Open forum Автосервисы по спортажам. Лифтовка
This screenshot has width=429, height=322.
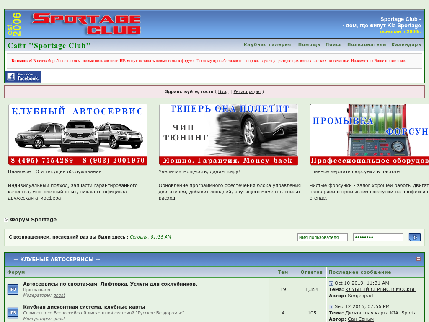tap(110, 284)
